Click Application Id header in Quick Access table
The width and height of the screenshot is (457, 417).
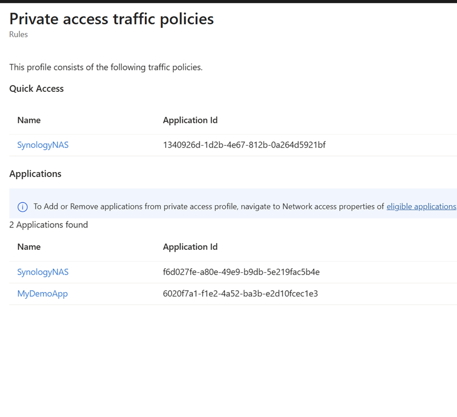[x=190, y=120]
